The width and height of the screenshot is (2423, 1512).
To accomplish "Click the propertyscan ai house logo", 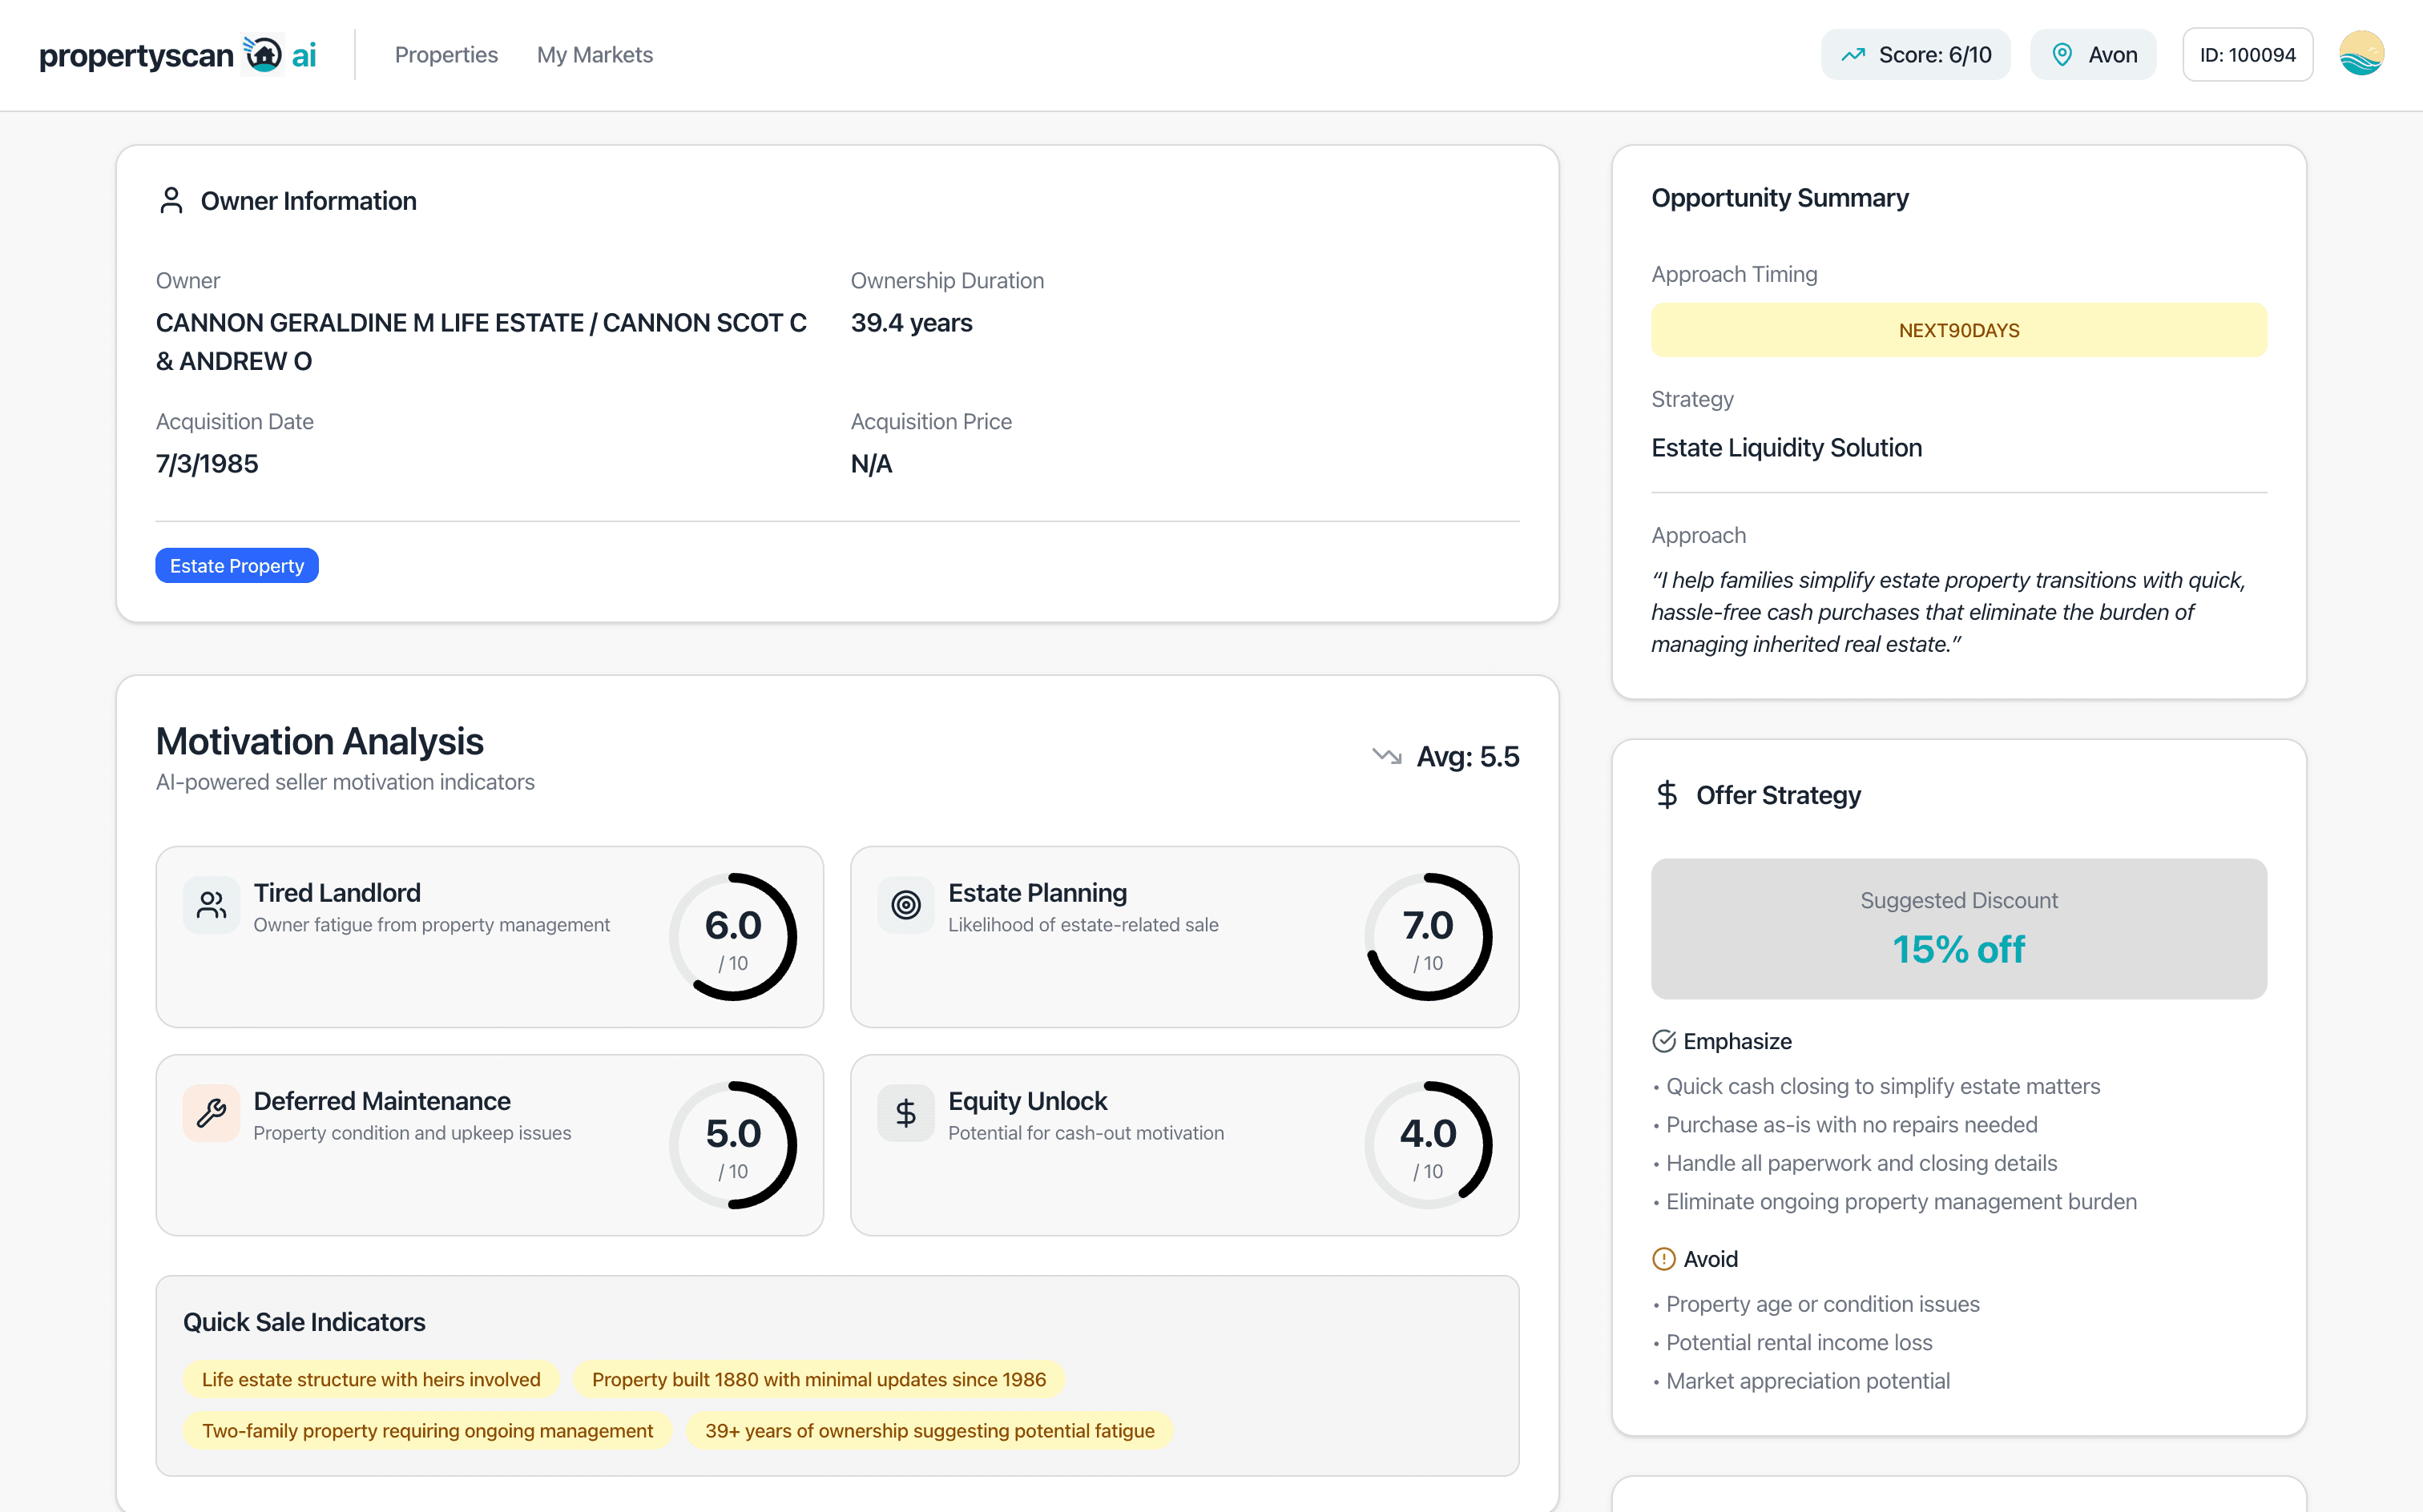I will click(x=263, y=54).
